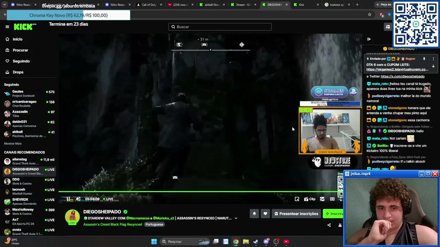Open Gaules channel from followed list

pos(29,93)
